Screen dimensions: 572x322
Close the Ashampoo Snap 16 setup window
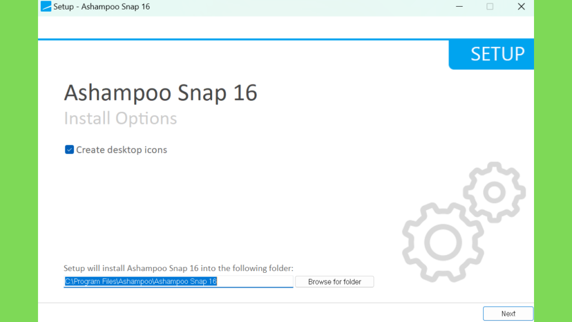(x=521, y=7)
